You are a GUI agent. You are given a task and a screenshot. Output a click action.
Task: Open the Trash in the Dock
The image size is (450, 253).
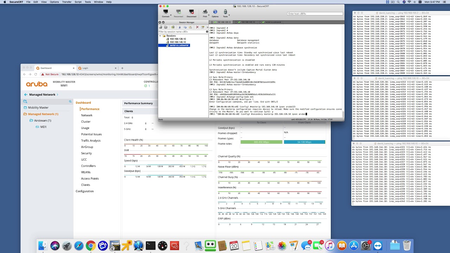coord(407,246)
